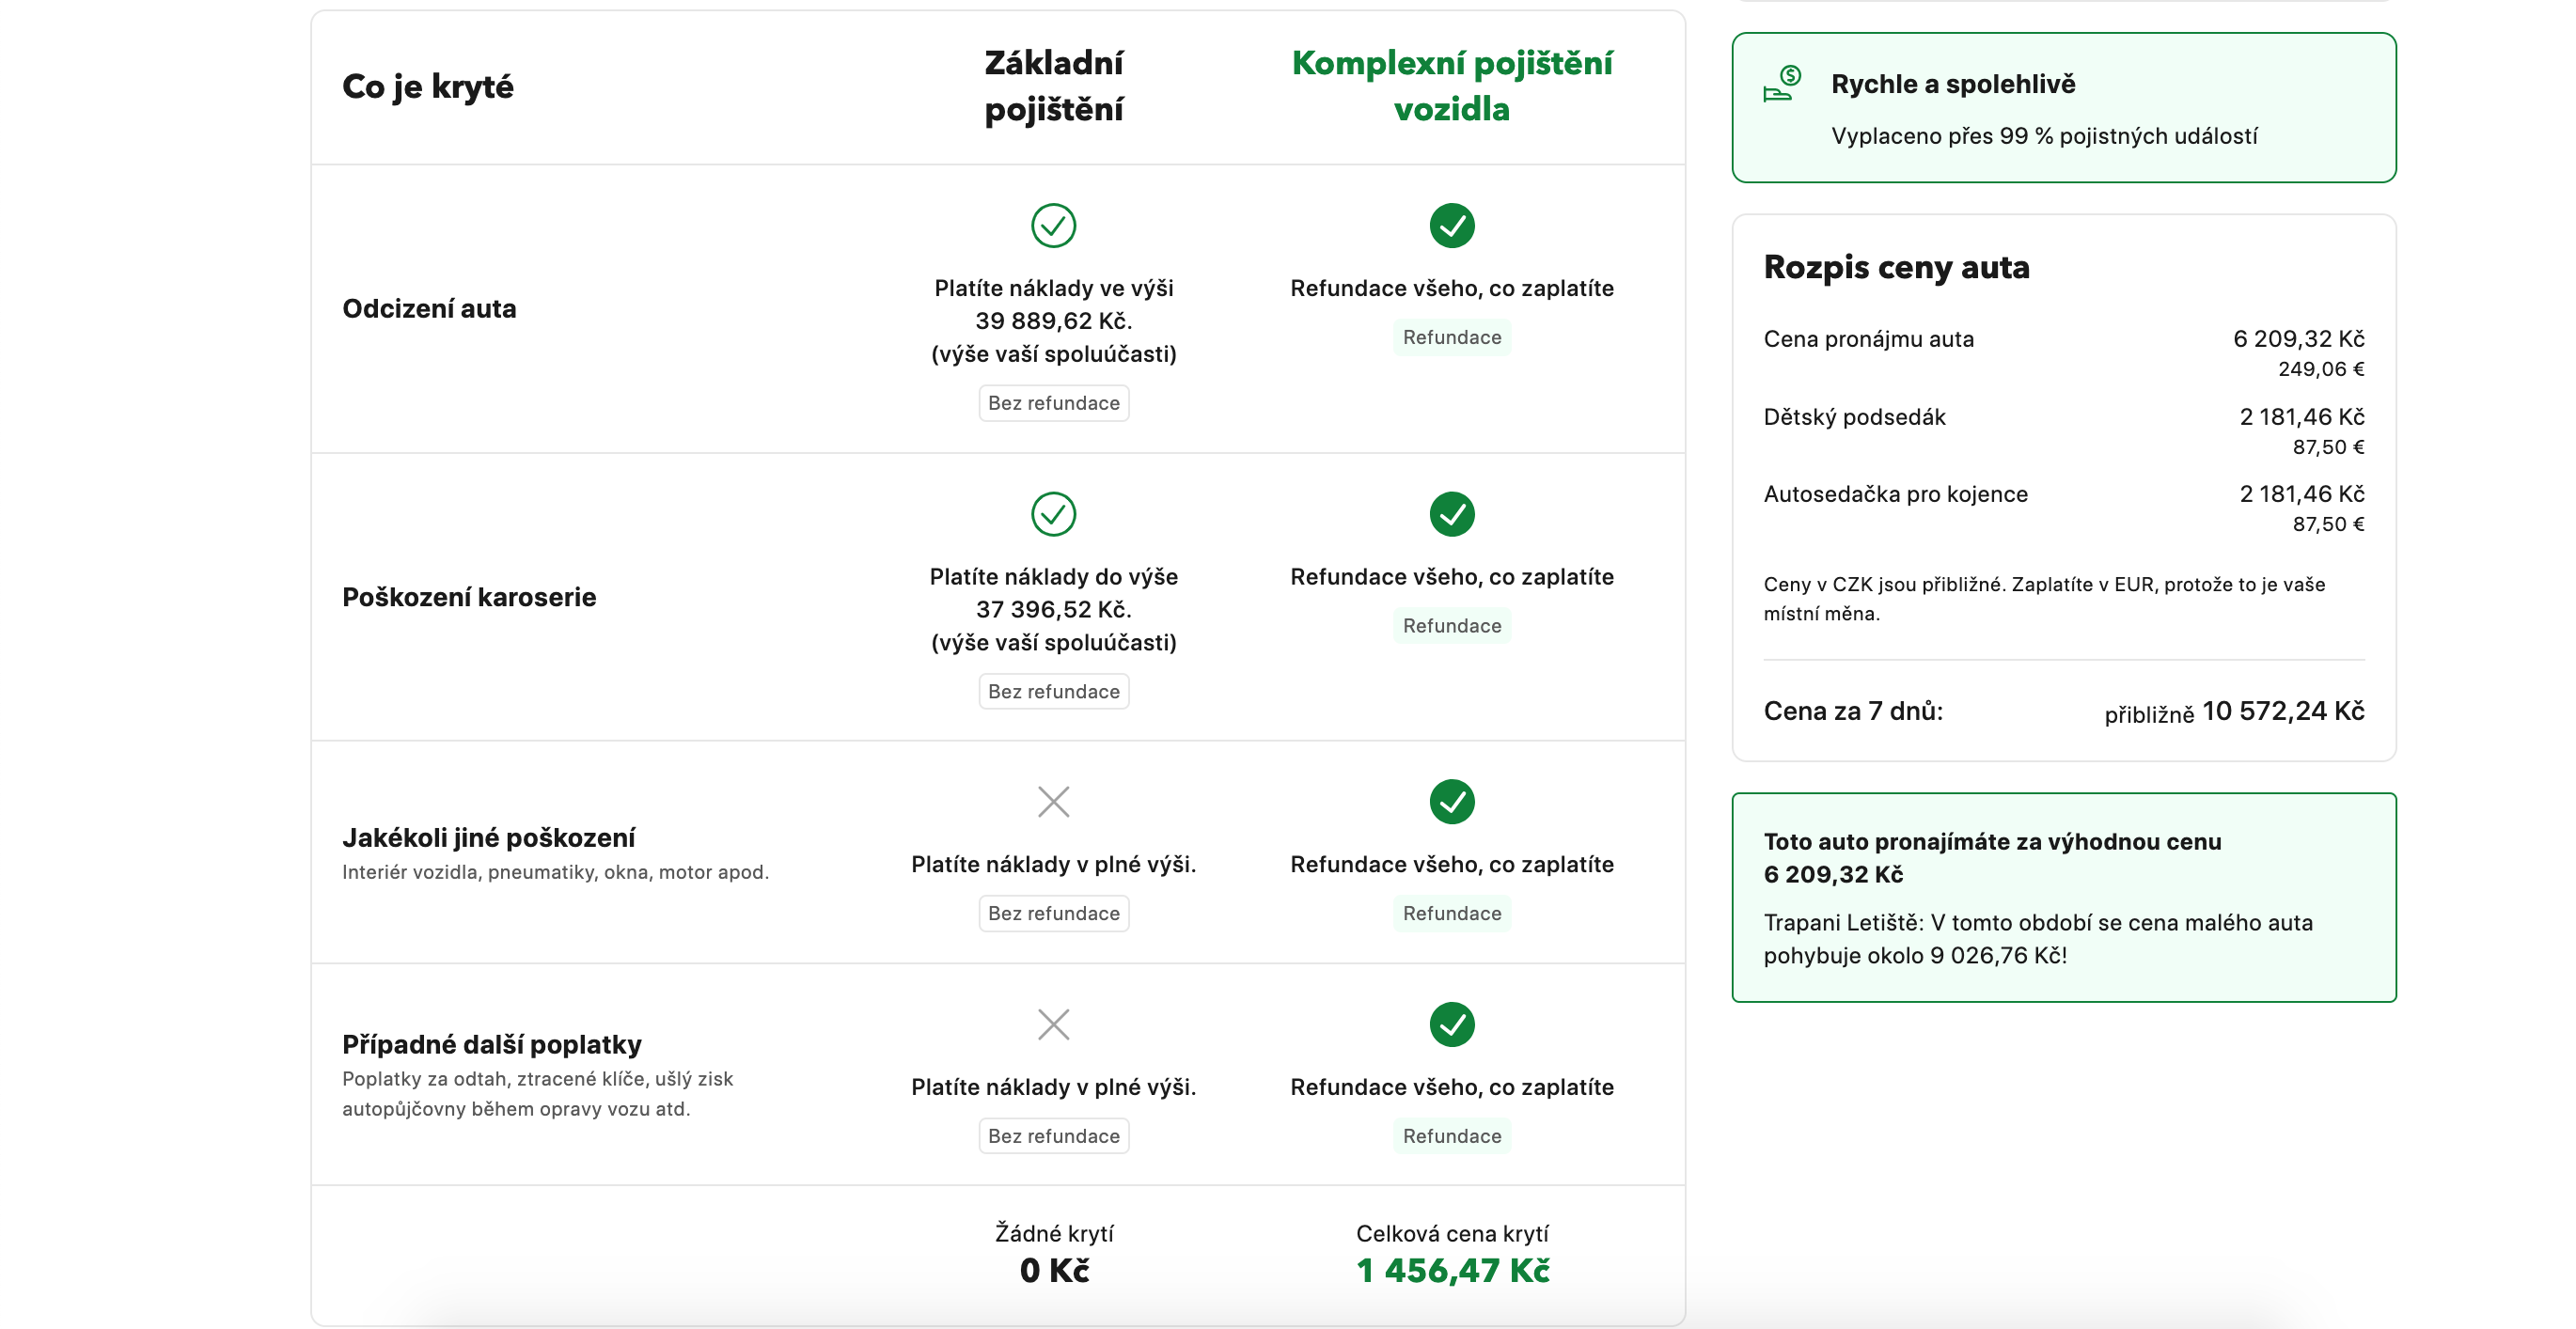This screenshot has width=2576, height=1329.
Task: Click filled checkmark in Případné další poplatky row
Action: 1451,1025
